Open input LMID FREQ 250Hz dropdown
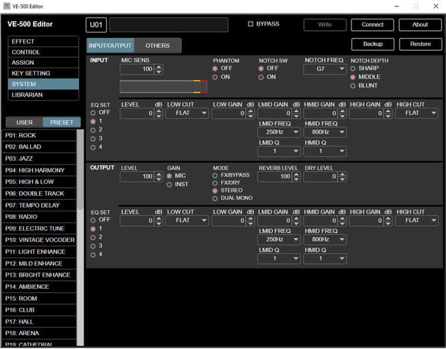This screenshot has height=349, width=446. pos(279,132)
